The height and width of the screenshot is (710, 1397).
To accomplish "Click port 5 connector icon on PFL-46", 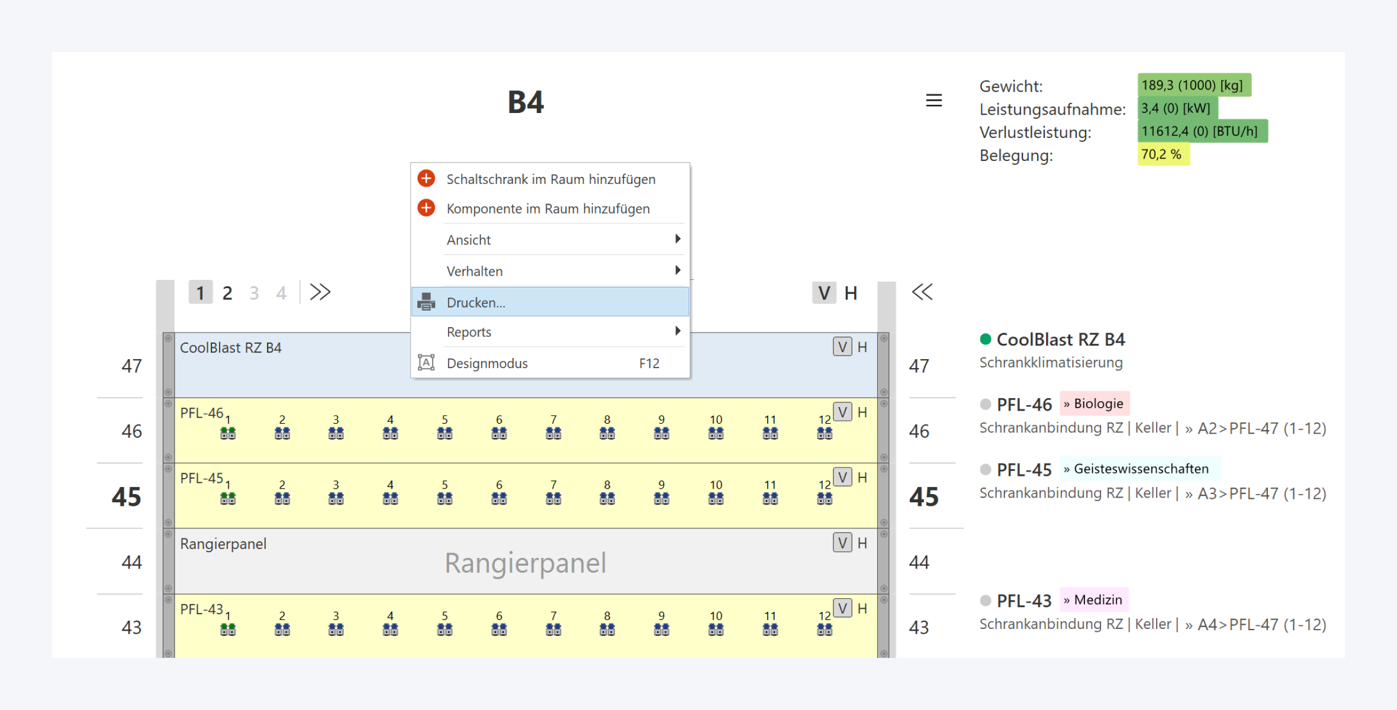I will [445, 434].
